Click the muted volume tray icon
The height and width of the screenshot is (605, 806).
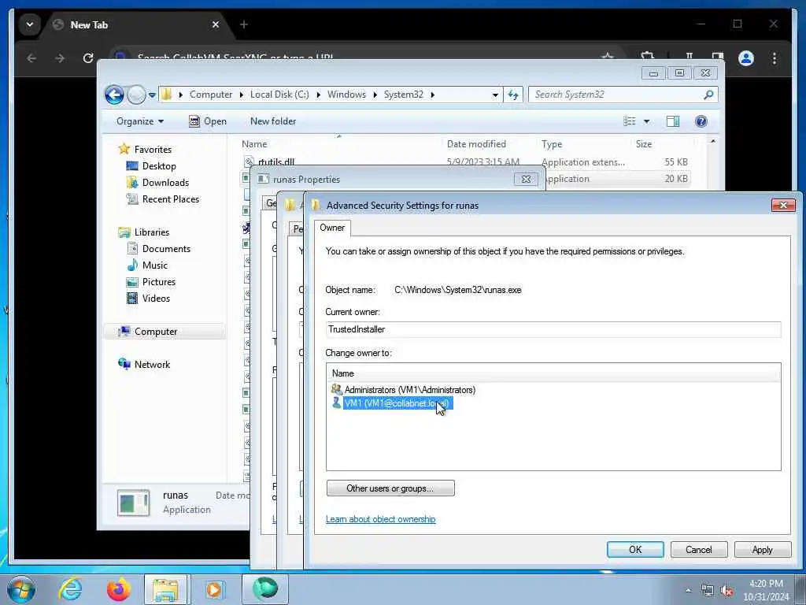click(727, 591)
